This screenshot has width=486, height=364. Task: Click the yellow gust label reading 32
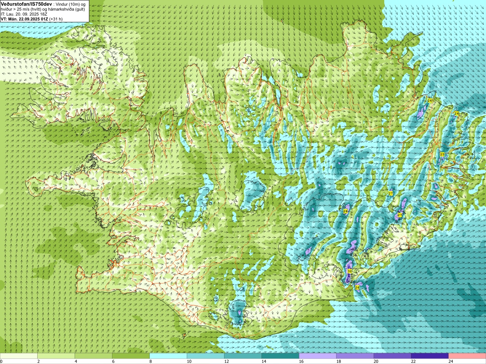pyautogui.click(x=349, y=271)
